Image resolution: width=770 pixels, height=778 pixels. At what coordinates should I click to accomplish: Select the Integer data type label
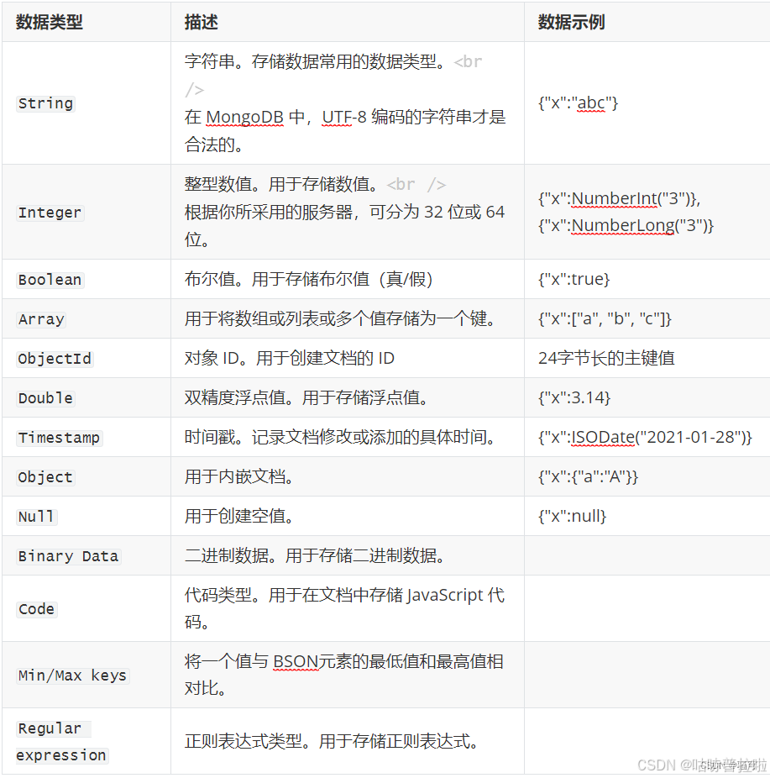click(x=50, y=212)
